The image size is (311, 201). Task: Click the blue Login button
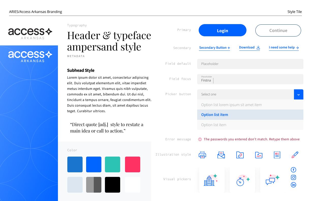(x=223, y=30)
